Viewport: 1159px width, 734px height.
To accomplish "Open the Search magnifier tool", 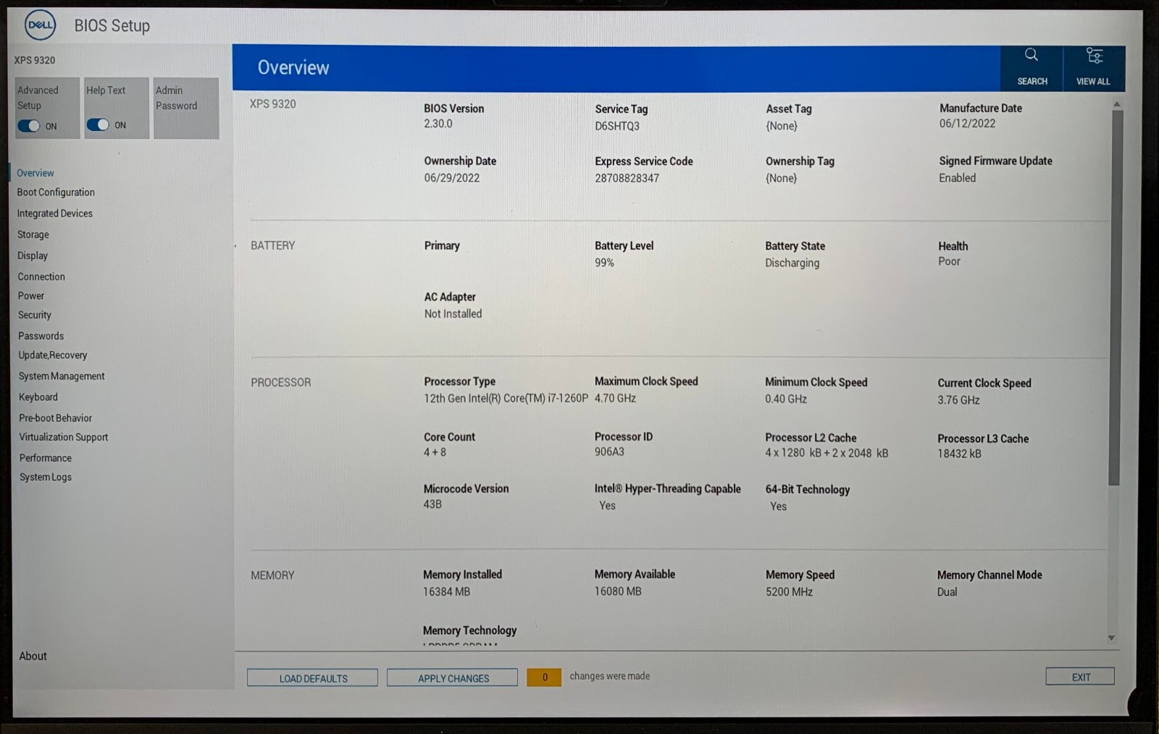I will coord(1032,67).
